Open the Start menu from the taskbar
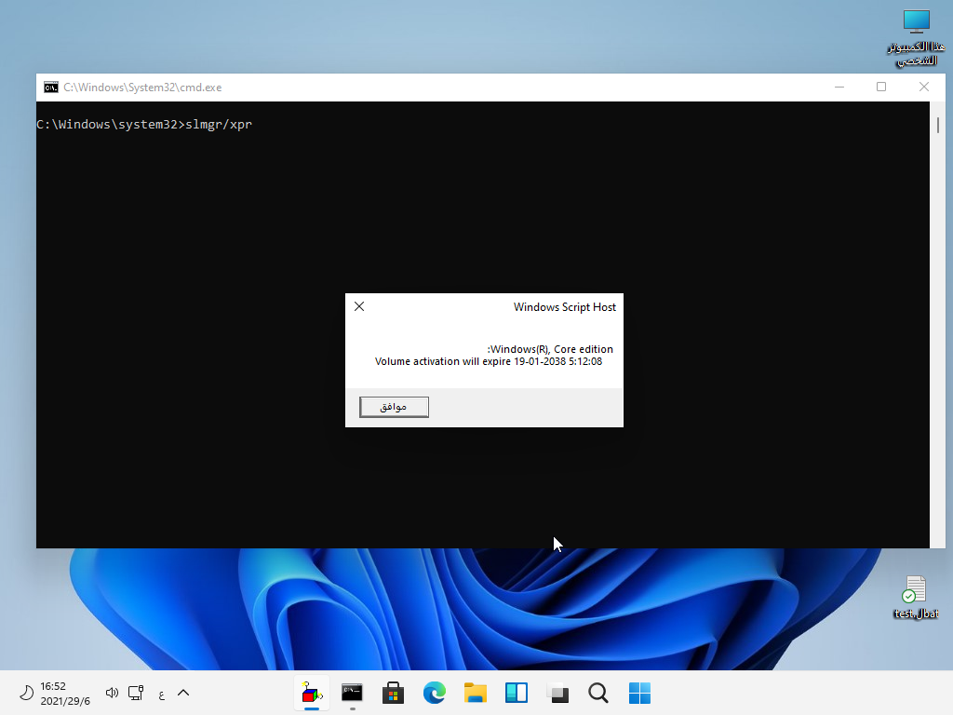 point(639,693)
